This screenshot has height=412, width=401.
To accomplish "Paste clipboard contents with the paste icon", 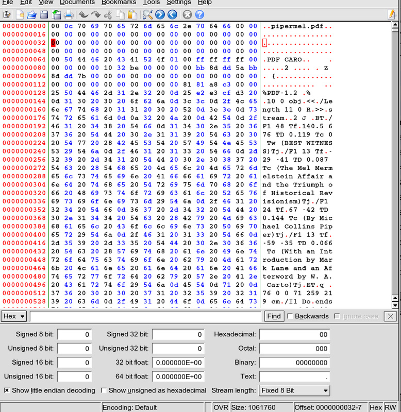I will (x=132, y=14).
